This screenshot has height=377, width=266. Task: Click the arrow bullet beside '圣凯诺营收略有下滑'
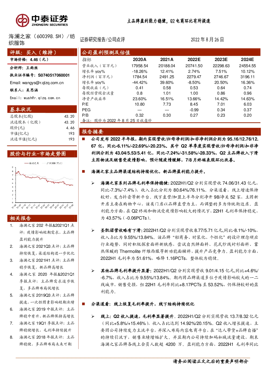[x=93, y=230]
